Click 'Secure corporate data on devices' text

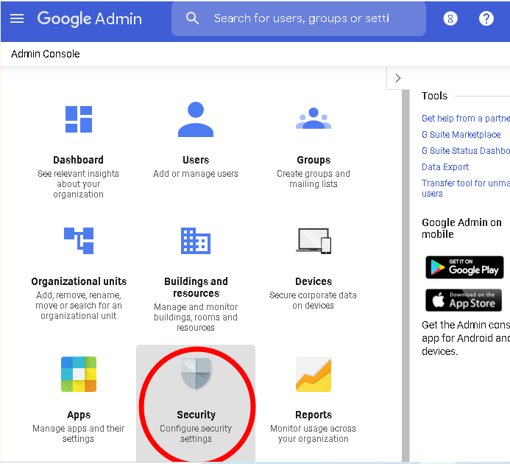[x=313, y=300]
